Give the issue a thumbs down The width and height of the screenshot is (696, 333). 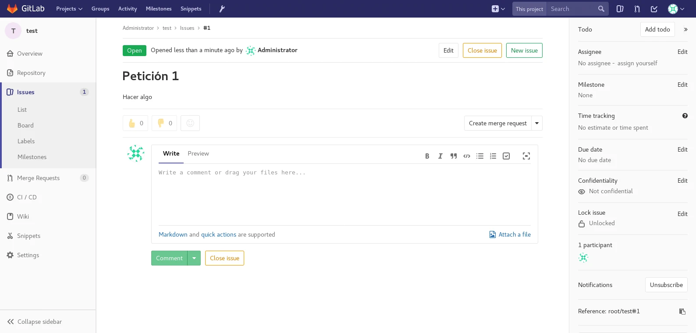pos(164,123)
